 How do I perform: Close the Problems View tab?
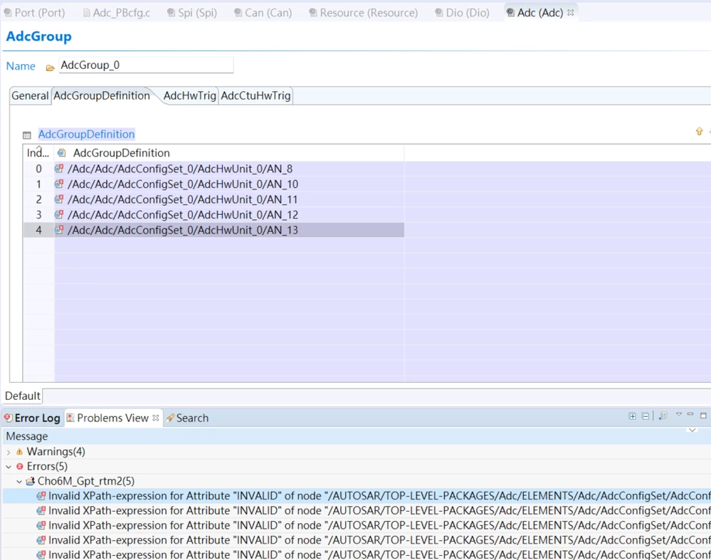(156, 418)
